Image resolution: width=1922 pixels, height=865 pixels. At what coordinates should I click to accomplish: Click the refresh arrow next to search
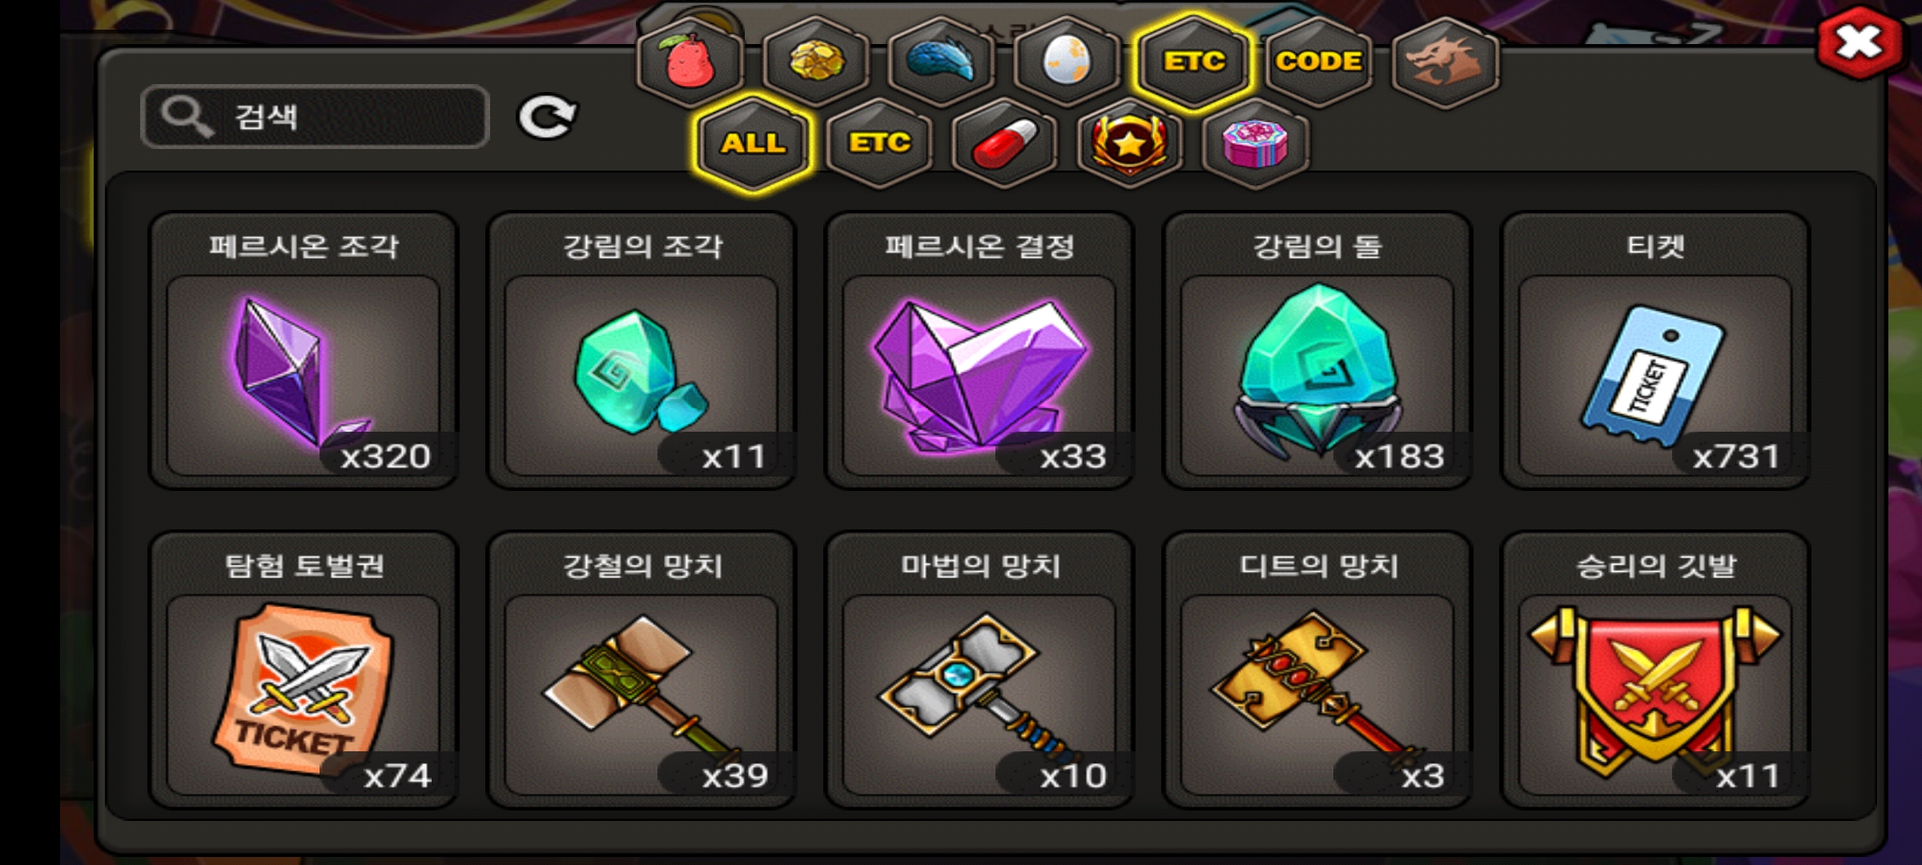pos(547,118)
